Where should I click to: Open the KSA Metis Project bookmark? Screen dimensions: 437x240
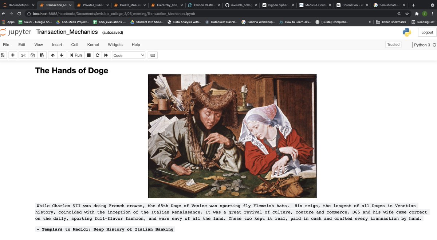pos(73,22)
